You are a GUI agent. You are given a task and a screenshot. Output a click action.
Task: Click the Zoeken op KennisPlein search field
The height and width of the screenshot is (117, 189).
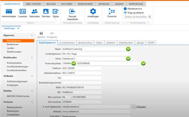click(x=136, y=17)
